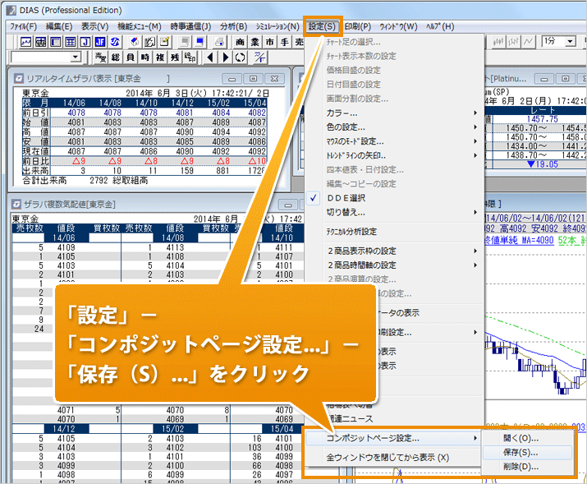This screenshot has width=587, height=484.
Task: Open the '1分' time interval dropdown
Action: click(x=570, y=41)
